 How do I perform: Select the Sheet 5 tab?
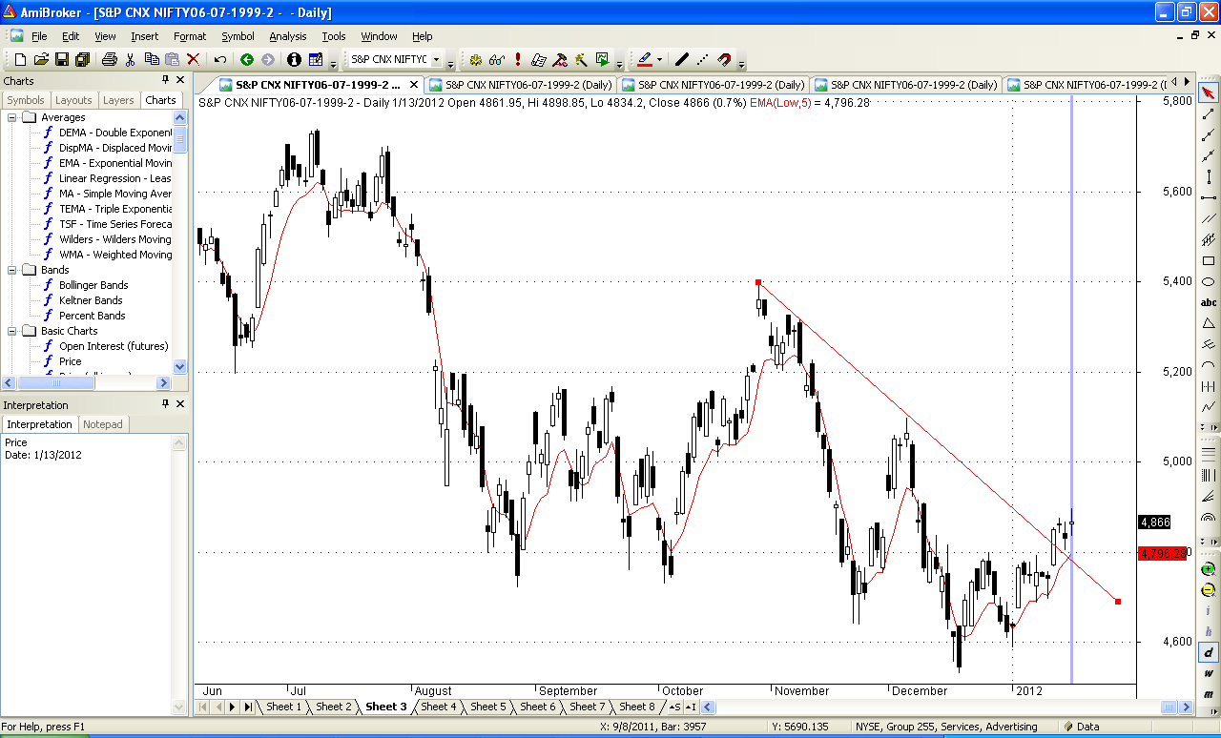click(x=487, y=707)
